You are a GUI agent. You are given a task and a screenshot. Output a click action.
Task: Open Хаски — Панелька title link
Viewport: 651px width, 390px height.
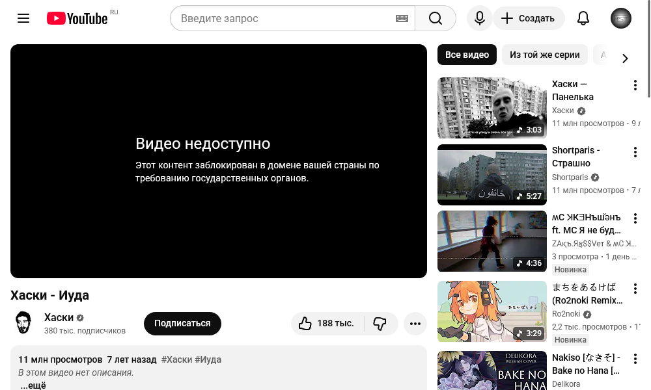tap(572, 90)
